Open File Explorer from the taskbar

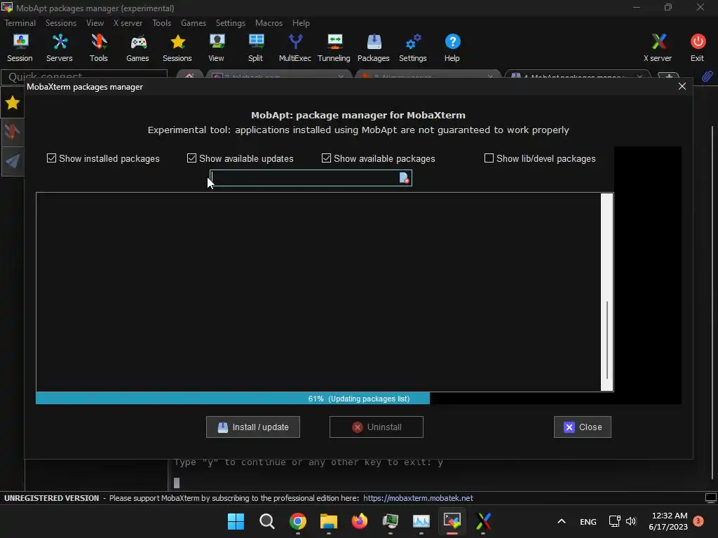point(329,521)
